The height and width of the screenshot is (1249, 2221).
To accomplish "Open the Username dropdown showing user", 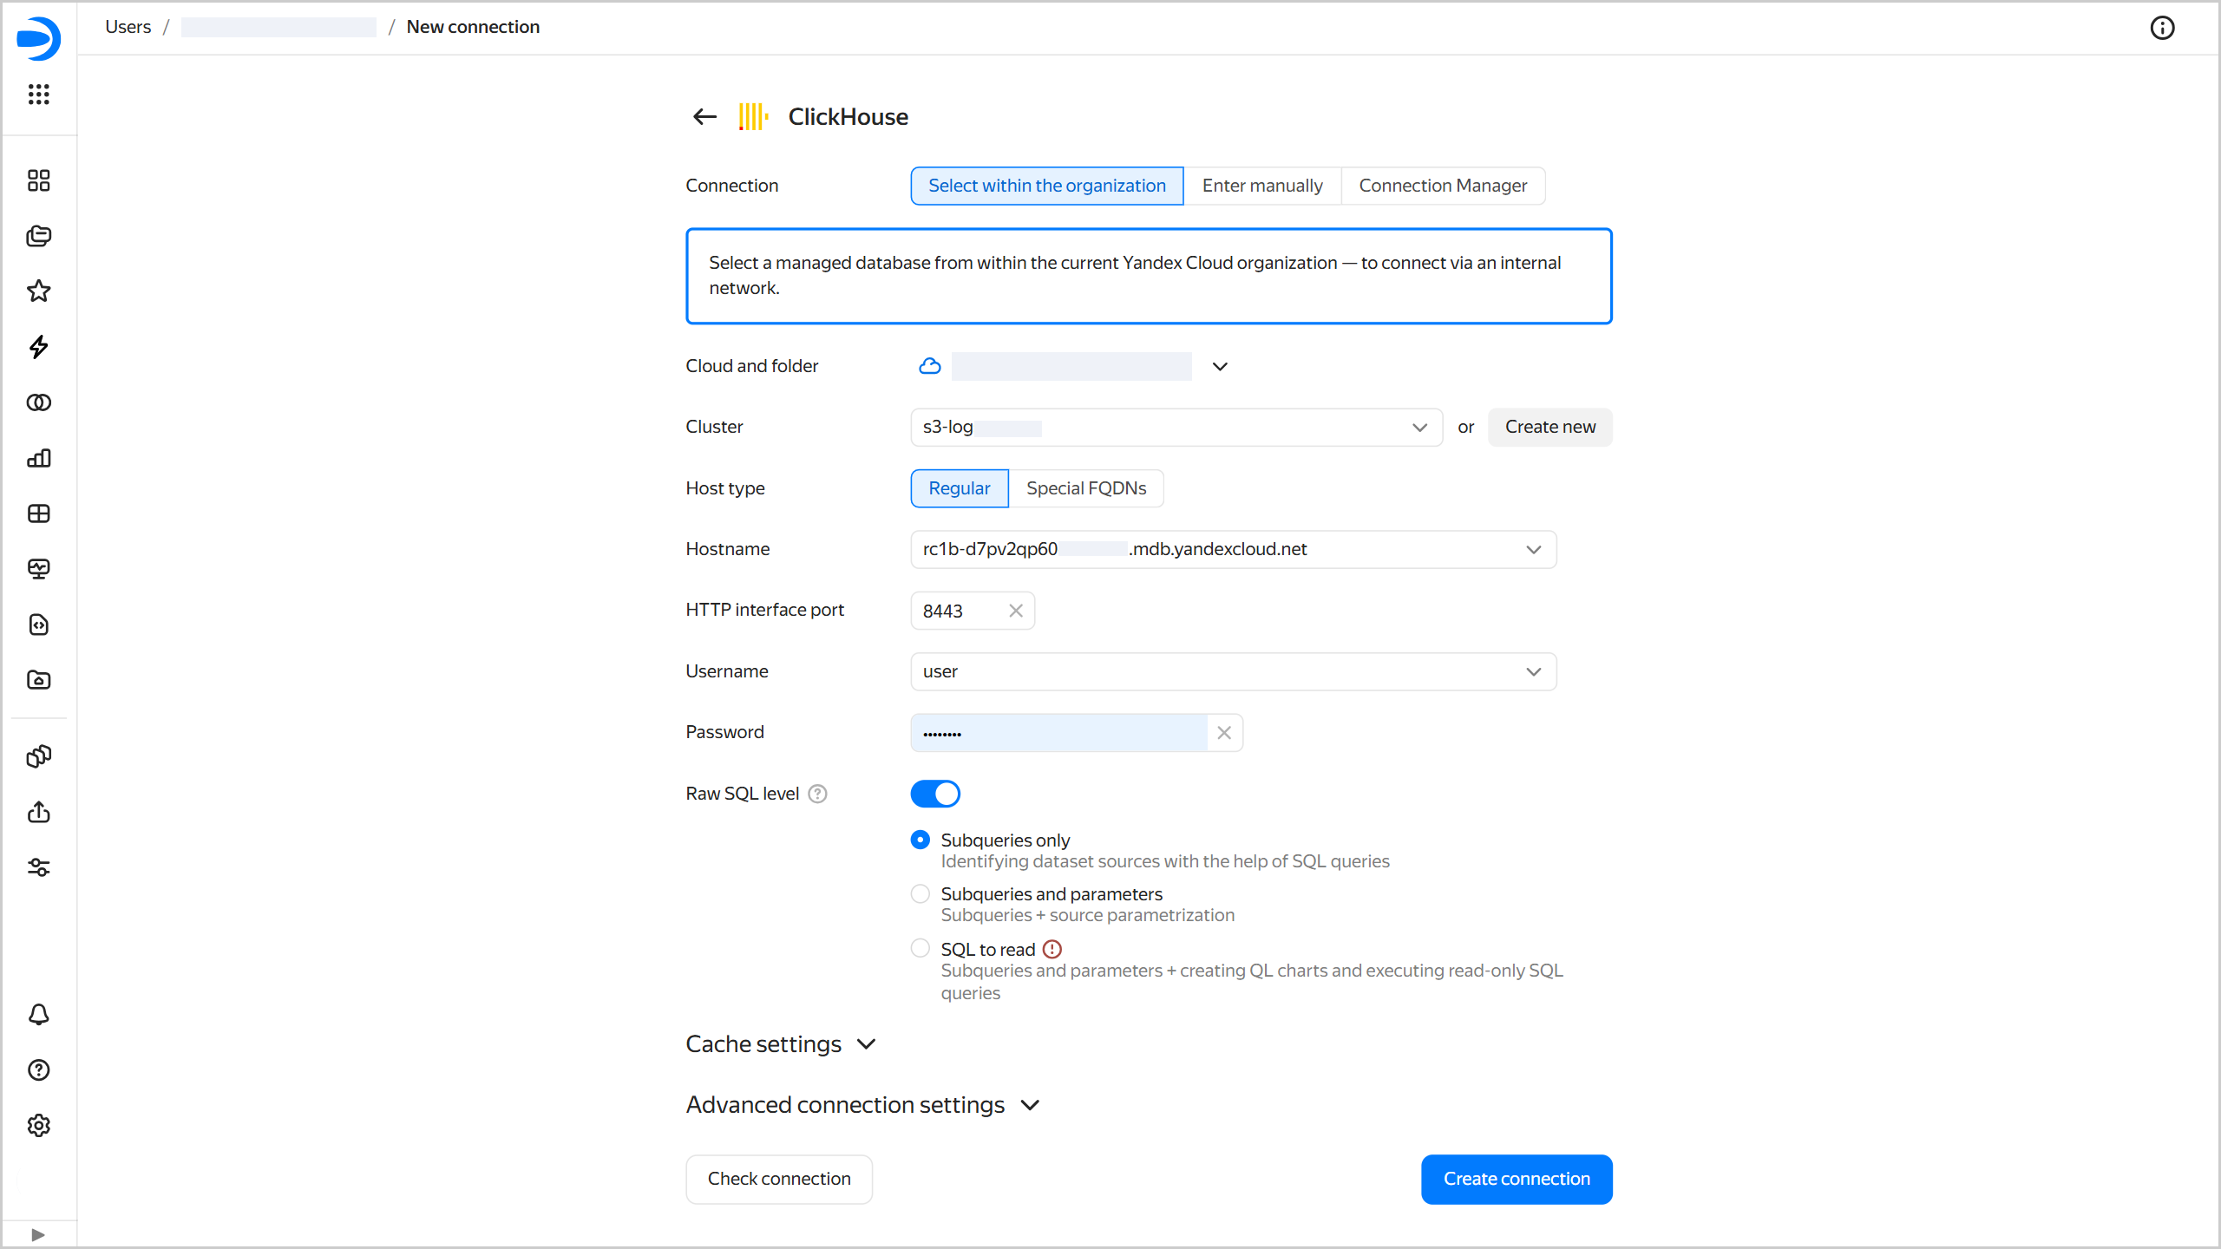I will 1234,671.
